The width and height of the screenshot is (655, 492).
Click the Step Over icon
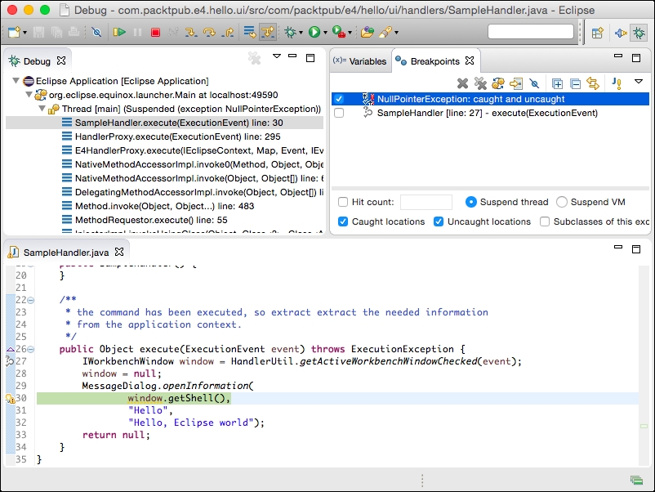[x=209, y=33]
